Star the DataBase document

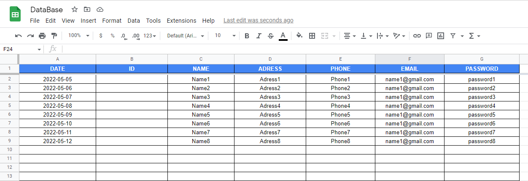tap(75, 9)
